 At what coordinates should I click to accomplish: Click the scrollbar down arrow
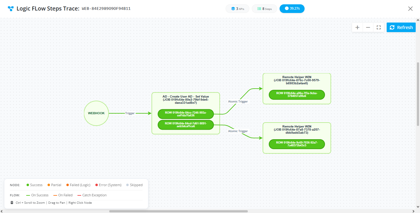click(418, 207)
